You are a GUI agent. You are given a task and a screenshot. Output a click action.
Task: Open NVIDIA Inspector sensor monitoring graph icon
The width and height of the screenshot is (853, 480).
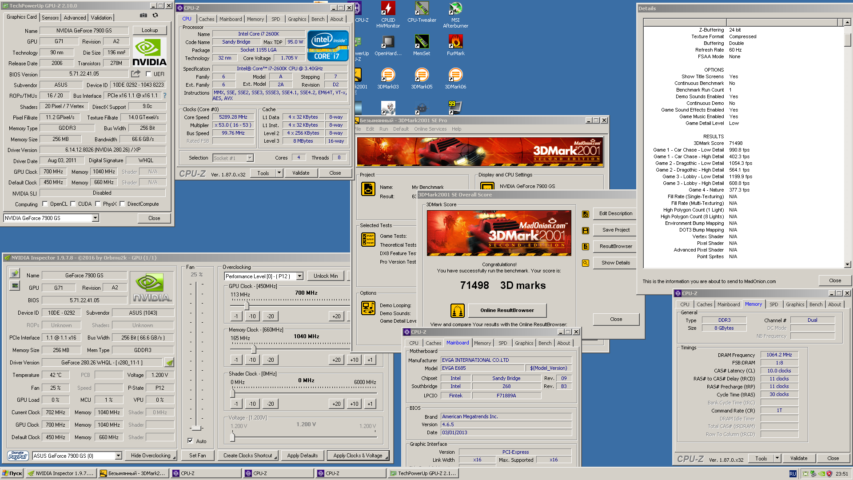[15, 285]
